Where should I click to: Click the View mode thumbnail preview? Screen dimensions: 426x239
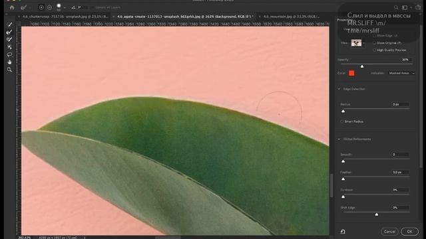tap(356, 42)
